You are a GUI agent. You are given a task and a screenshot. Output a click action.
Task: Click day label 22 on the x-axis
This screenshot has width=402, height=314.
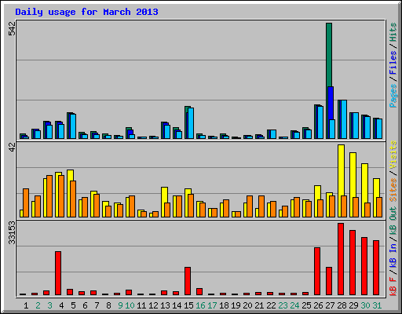pos(271,305)
